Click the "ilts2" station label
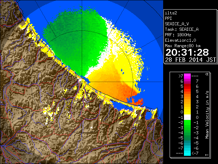 point(171,13)
